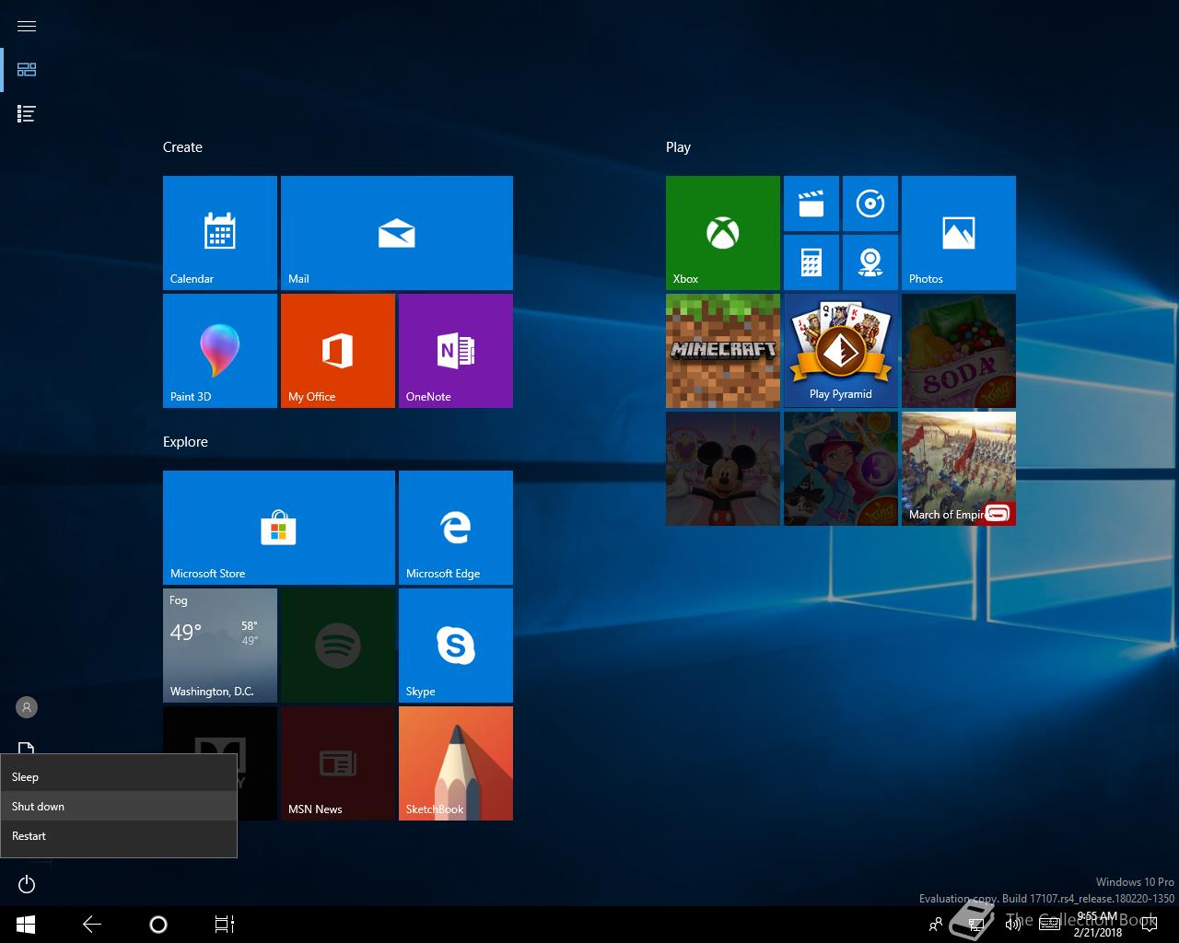Open the Spotify tile
The image size is (1179, 943).
[338, 646]
